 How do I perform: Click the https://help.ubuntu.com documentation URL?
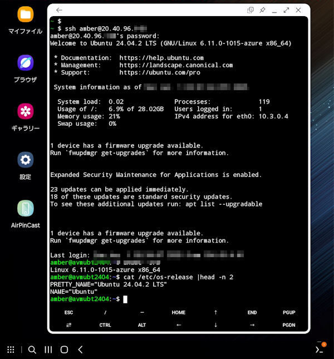click(x=161, y=58)
